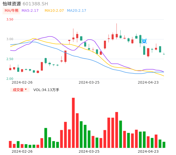Click the tallest red volume bar
The height and width of the screenshot is (155, 176).
click(x=73, y=123)
